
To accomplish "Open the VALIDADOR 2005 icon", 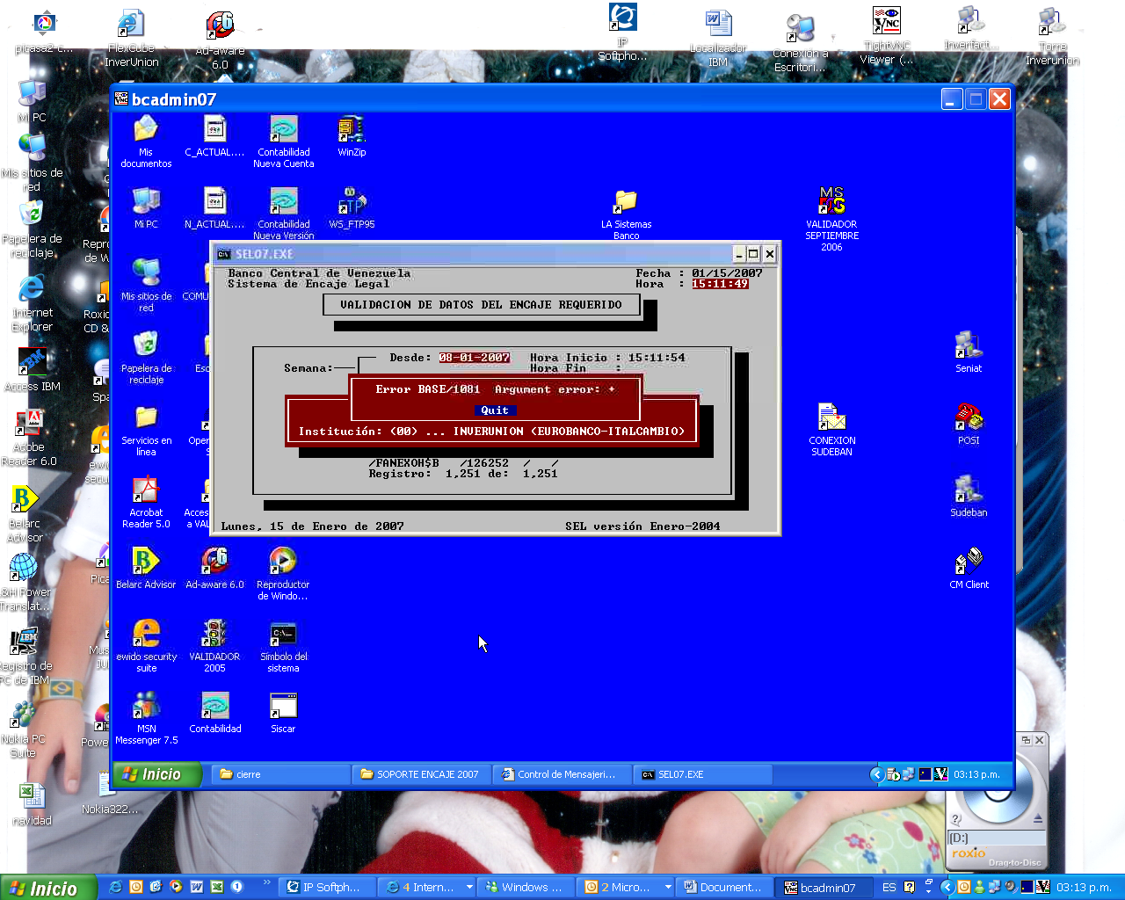I will (214, 645).
